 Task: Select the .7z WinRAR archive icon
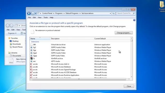pos(31,58)
